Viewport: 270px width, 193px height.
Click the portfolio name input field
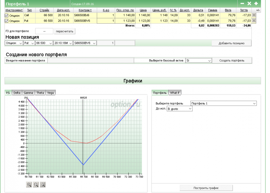click(90, 60)
